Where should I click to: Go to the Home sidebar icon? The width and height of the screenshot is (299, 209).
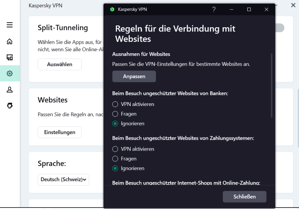pyautogui.click(x=10, y=41)
